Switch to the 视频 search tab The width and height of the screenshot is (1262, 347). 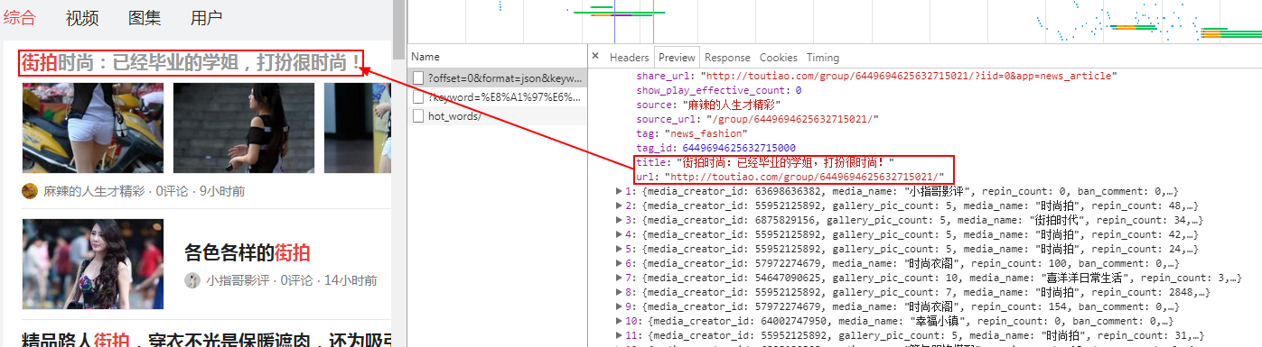point(82,17)
